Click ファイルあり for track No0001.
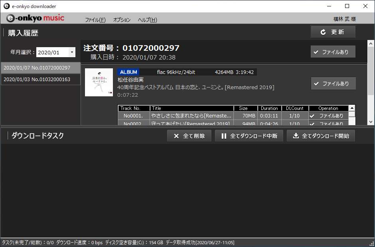Viewport: 375px width, 247px height. tap(328, 116)
